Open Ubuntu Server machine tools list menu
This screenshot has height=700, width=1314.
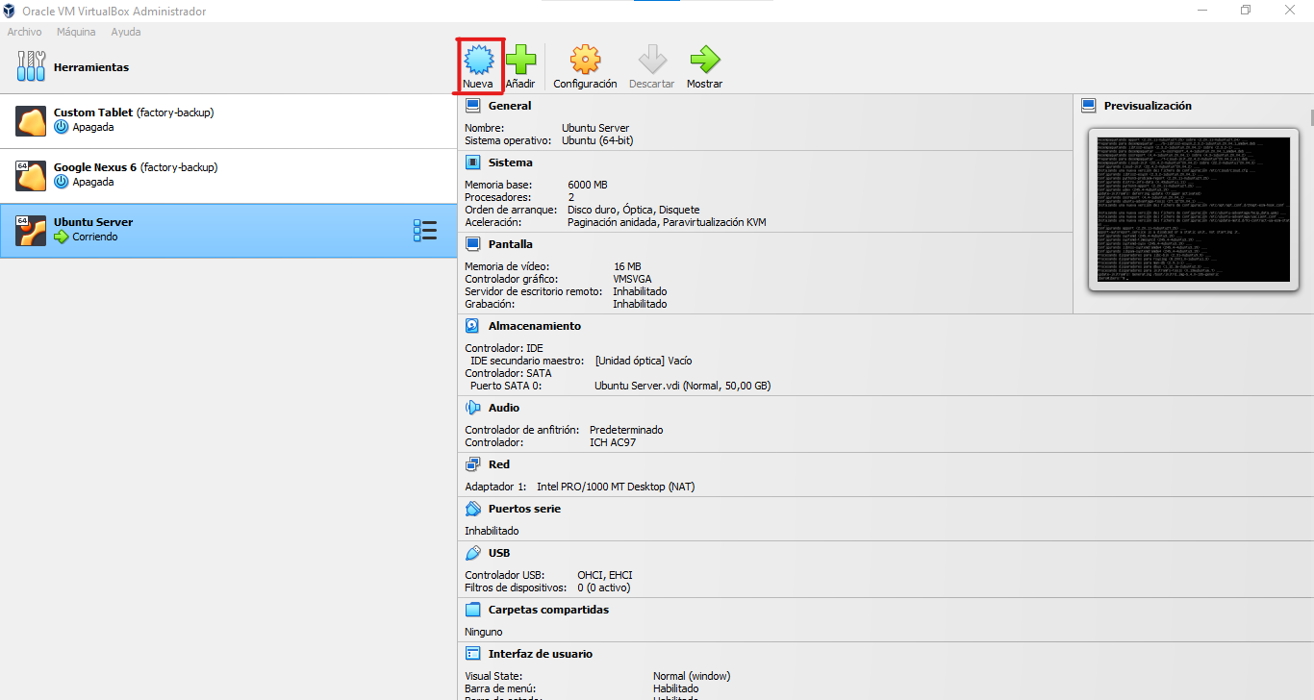pyautogui.click(x=424, y=231)
